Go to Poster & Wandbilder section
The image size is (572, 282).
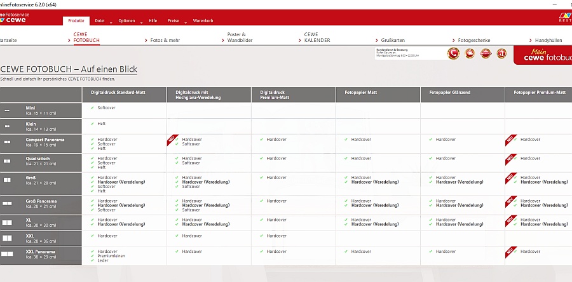point(240,37)
